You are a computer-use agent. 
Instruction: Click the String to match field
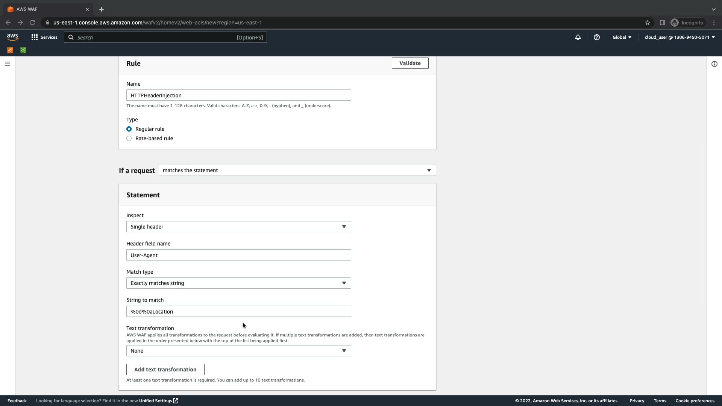tap(238, 311)
